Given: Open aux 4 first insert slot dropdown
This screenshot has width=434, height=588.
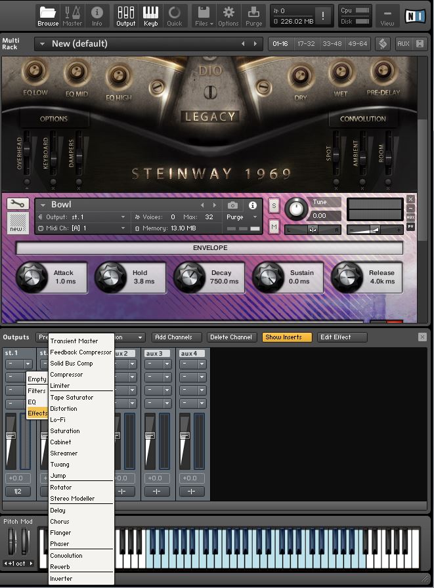Looking at the screenshot, I should [202, 364].
